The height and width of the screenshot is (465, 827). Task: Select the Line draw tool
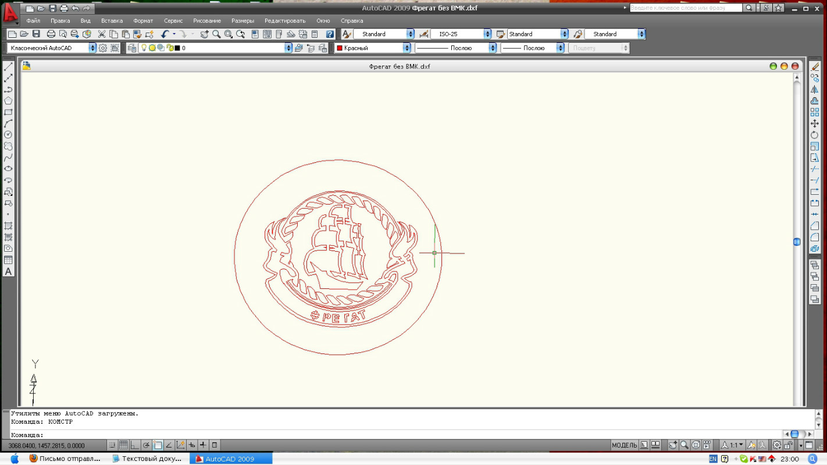(8, 67)
